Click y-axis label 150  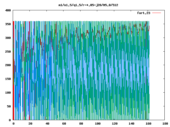(x=8, y=79)
